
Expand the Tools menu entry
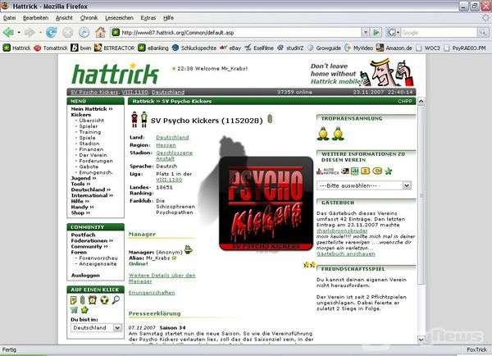coord(80,184)
